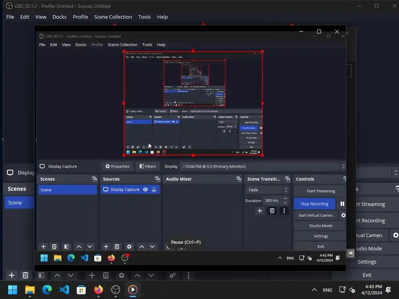
Task: Move source up in inner Sources panel
Action: click(x=142, y=246)
